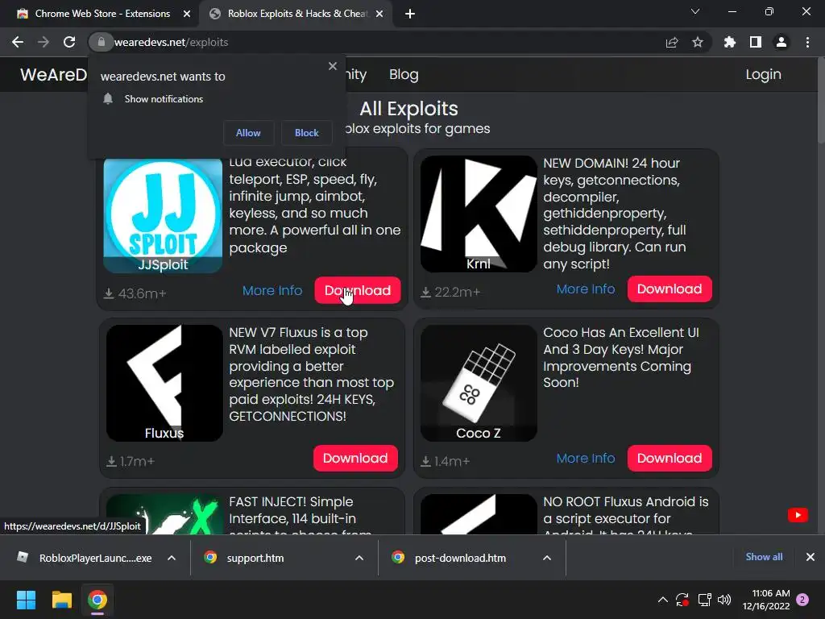Screen dimensions: 825x619
Task: Click the share page icon
Action: coord(672,42)
